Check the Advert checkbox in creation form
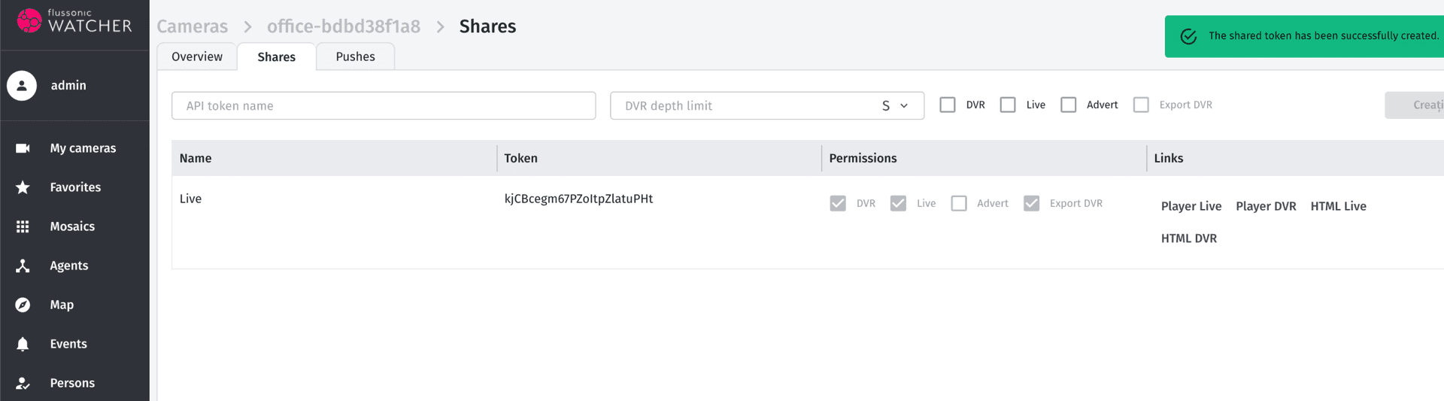 click(x=1068, y=105)
